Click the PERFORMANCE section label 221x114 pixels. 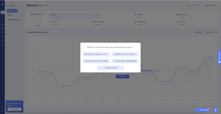[11, 6]
